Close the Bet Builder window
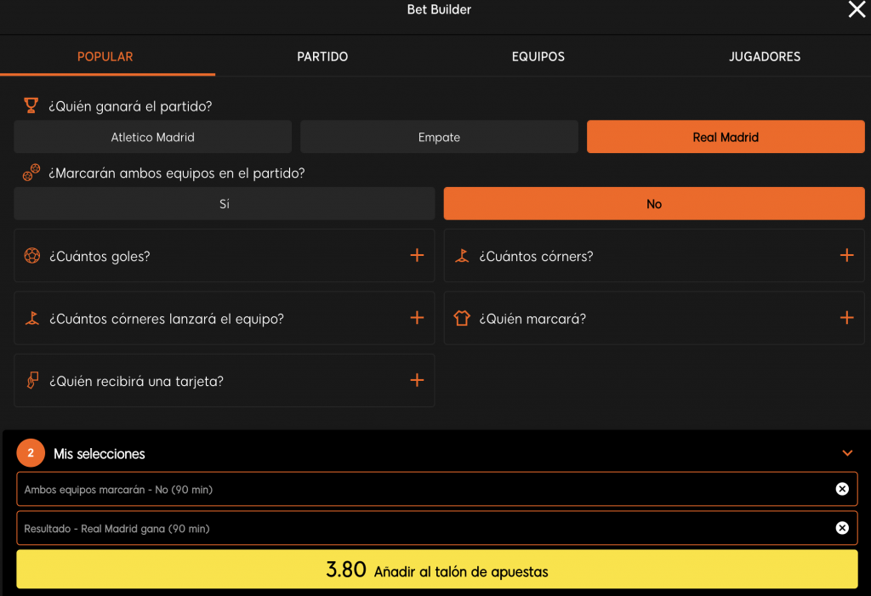Image resolution: width=871 pixels, height=596 pixels. coord(856,10)
